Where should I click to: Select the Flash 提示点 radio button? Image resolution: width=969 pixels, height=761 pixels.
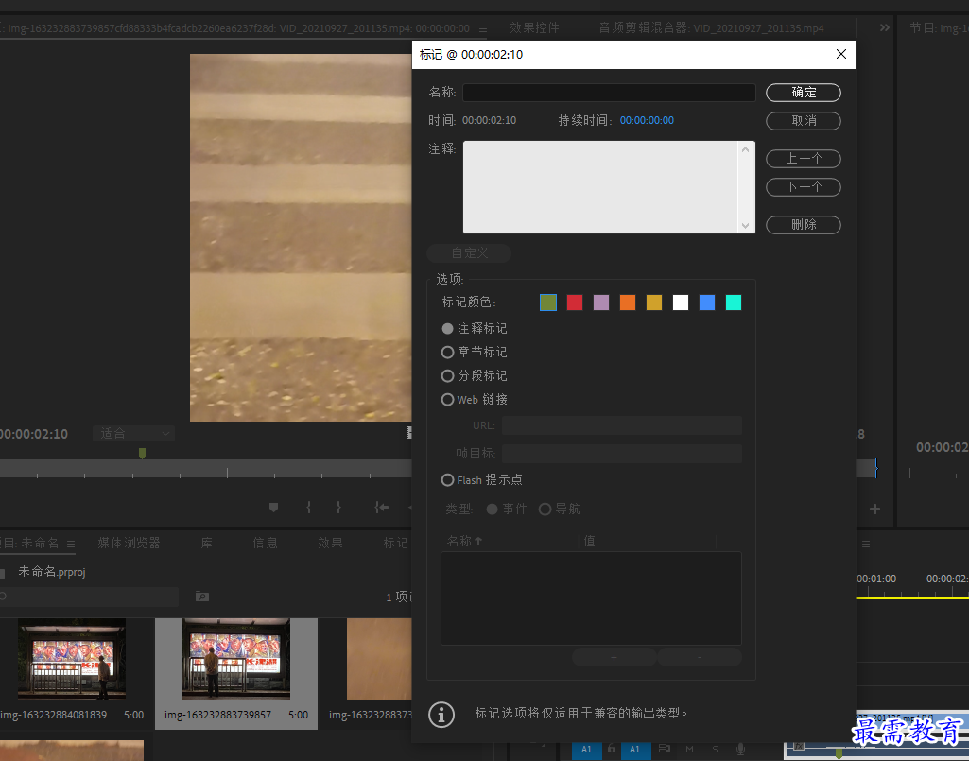[447, 479]
